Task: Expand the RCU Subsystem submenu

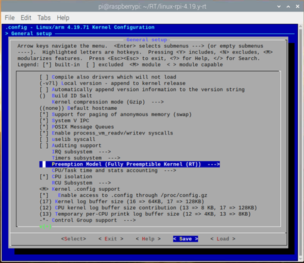Action: click(81, 183)
